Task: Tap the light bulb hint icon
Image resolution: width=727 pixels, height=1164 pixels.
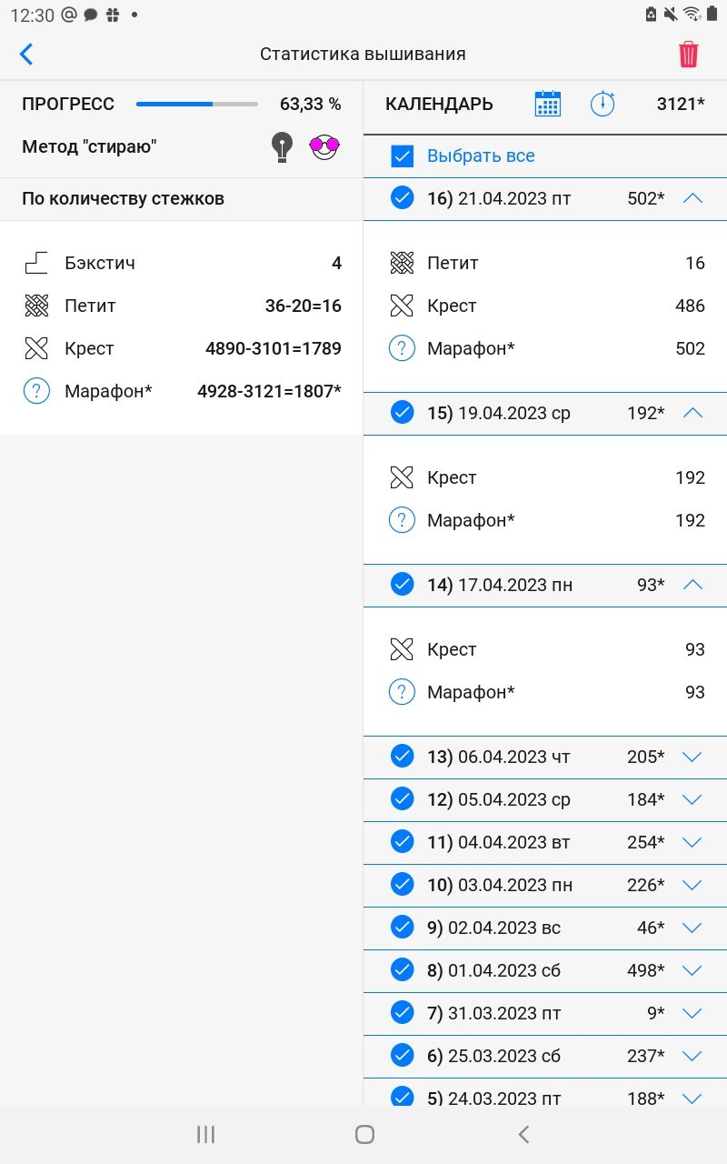Action: [x=283, y=146]
